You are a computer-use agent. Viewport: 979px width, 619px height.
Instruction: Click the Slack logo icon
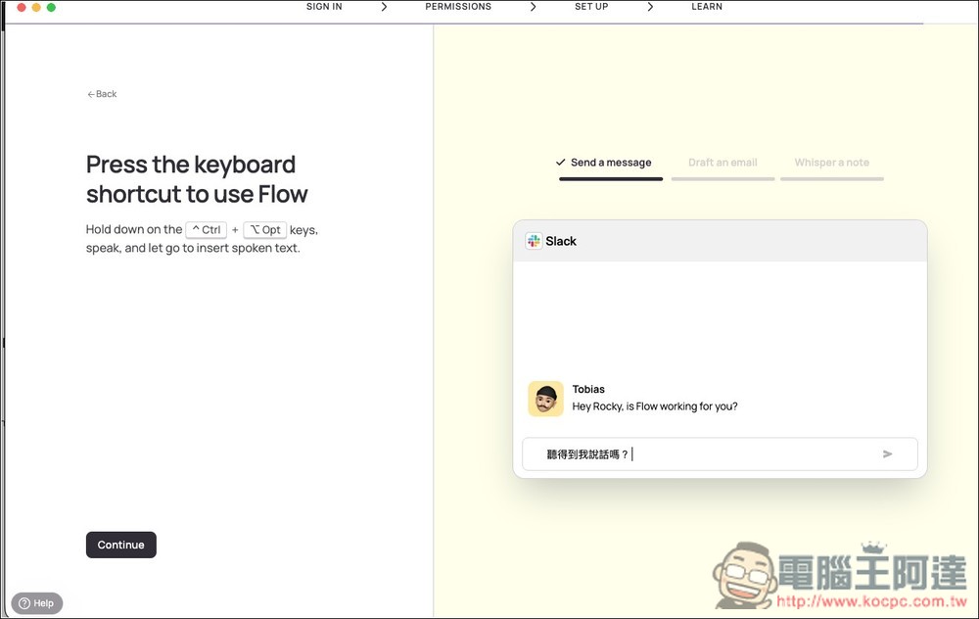[x=534, y=241]
